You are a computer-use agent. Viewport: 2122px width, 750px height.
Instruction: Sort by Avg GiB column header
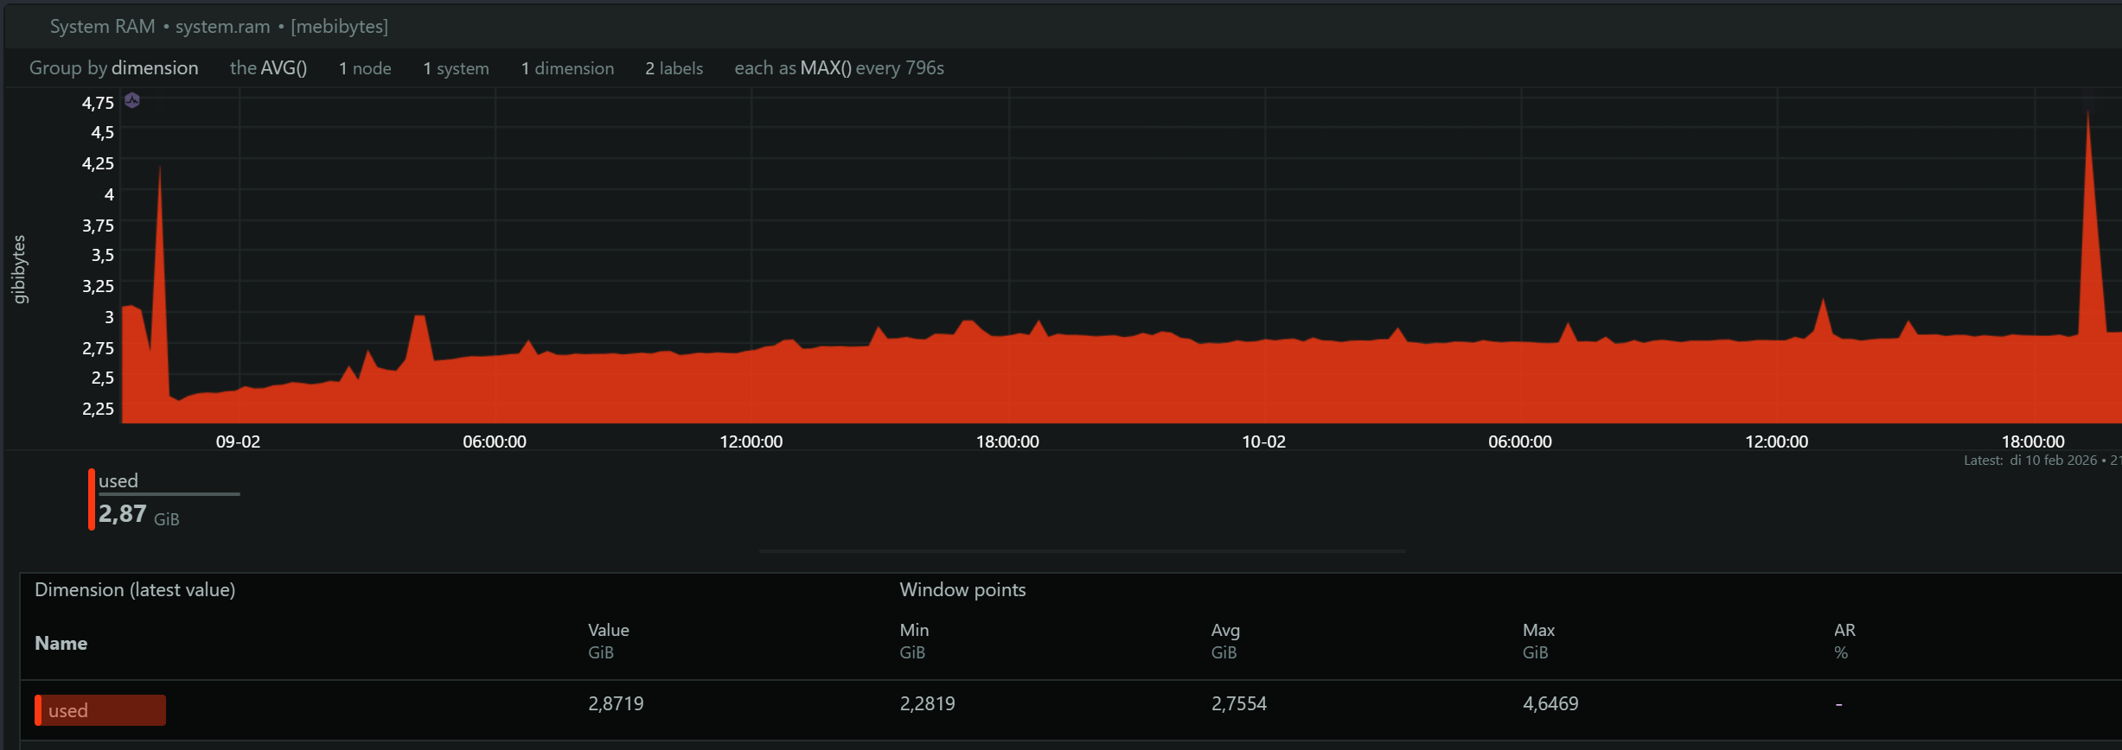click(x=1225, y=640)
